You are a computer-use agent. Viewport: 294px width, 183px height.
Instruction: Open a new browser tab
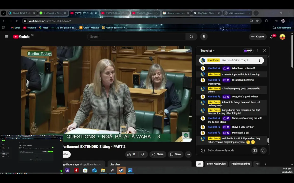pos(256,13)
